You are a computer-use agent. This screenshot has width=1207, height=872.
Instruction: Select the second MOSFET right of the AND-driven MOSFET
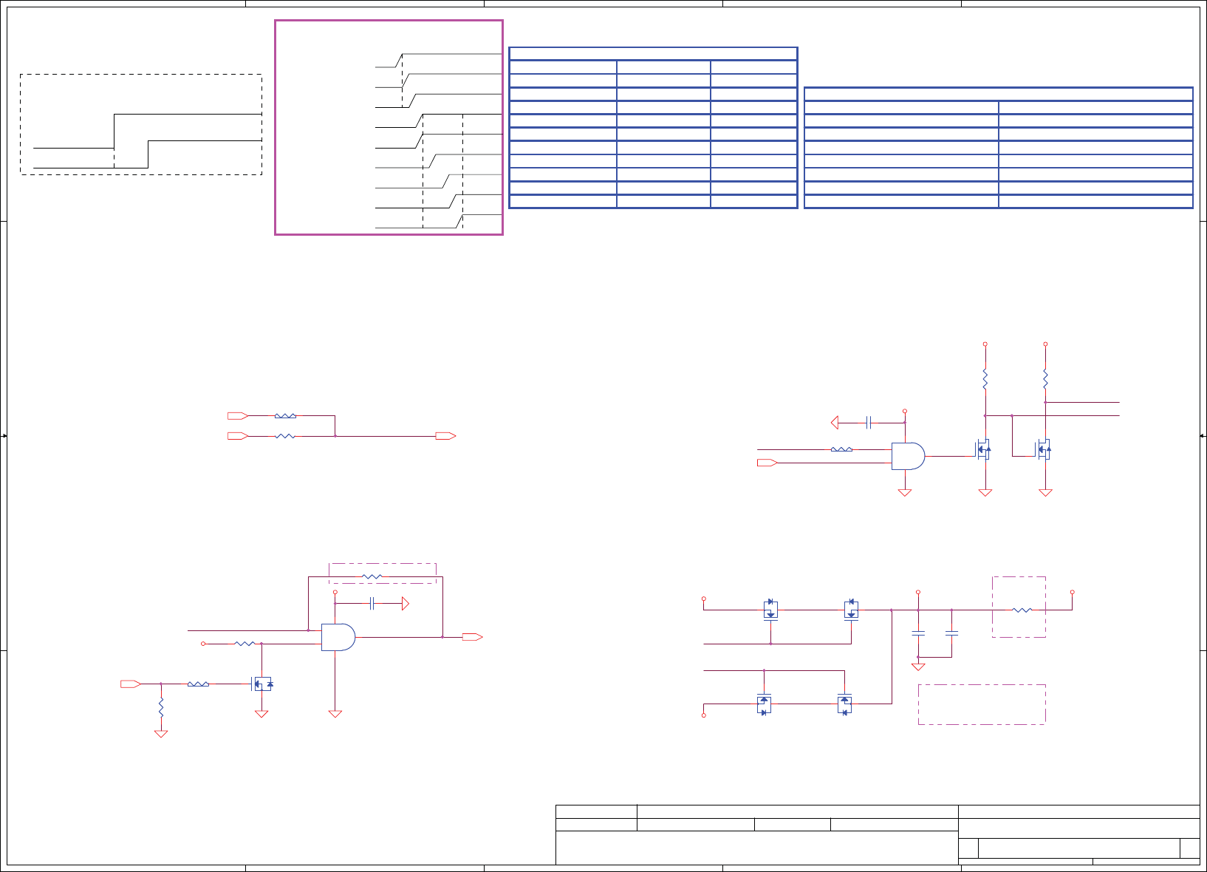click(x=1043, y=449)
